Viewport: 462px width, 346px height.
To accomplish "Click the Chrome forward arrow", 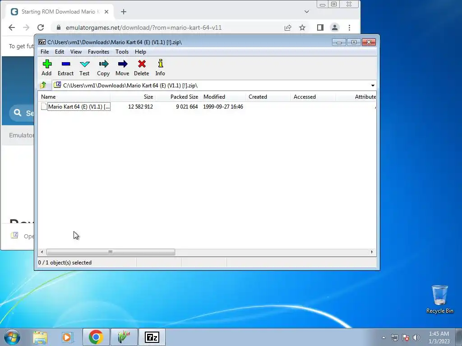I will point(26,27).
